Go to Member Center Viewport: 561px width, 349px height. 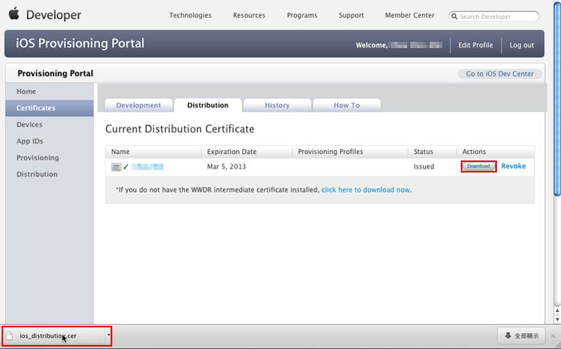[410, 15]
